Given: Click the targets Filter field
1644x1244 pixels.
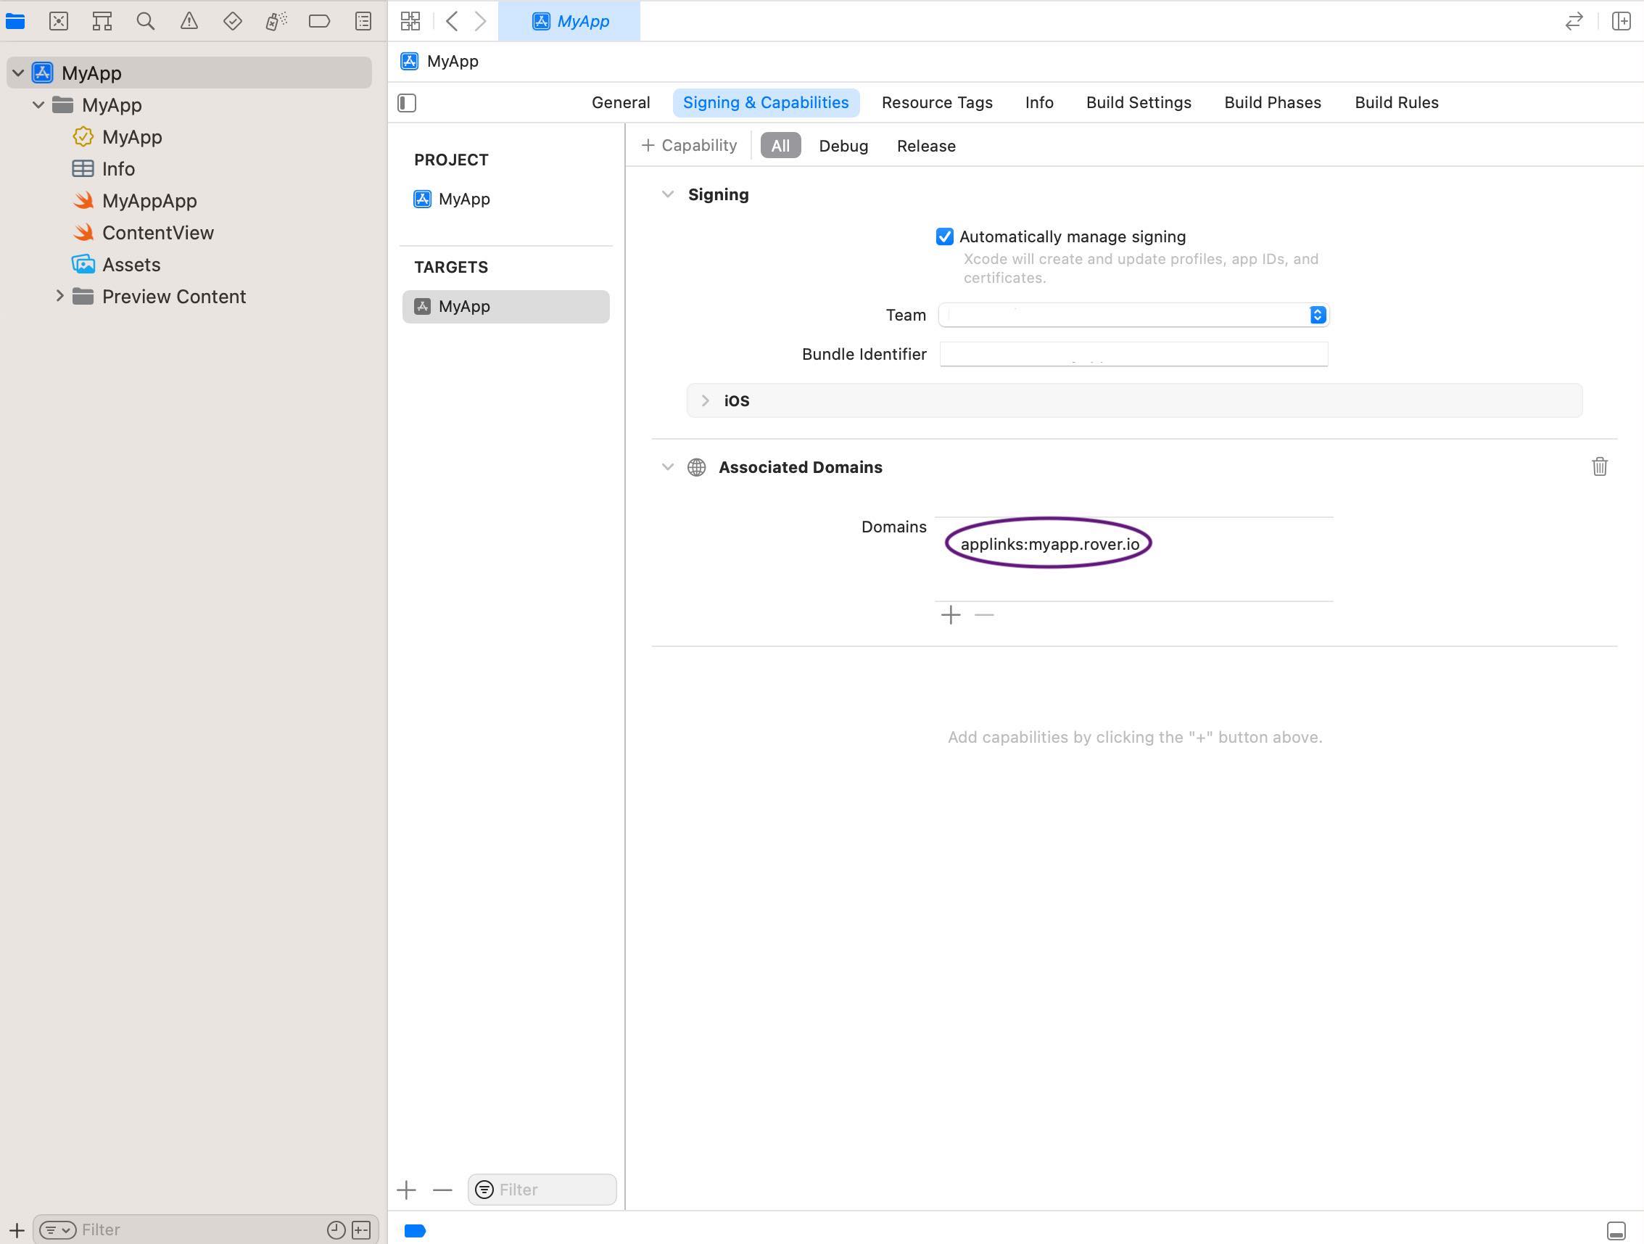Looking at the screenshot, I should (542, 1190).
